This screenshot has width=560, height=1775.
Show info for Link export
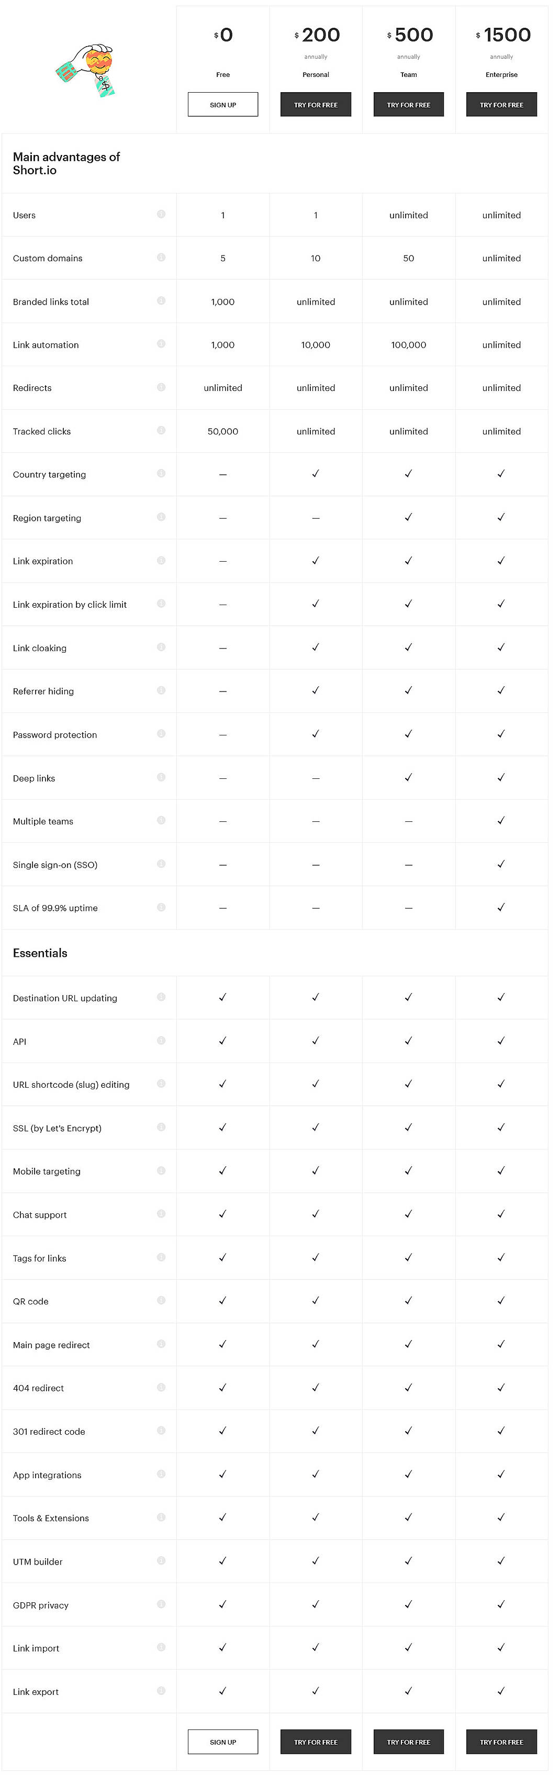pos(161,1691)
